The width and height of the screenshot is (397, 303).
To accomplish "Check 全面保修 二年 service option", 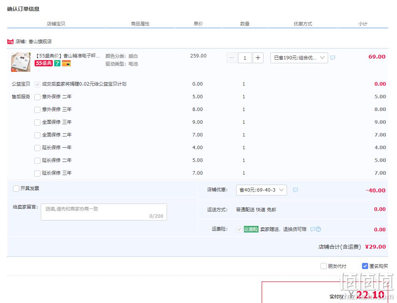I will coord(37,135).
